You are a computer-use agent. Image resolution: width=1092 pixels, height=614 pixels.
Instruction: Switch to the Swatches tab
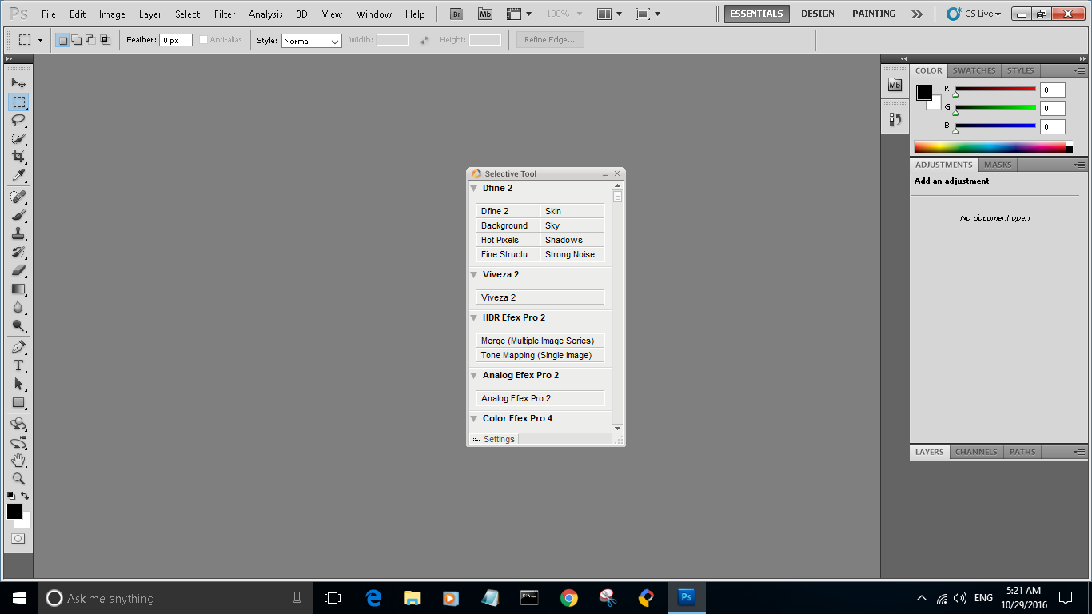(x=974, y=70)
